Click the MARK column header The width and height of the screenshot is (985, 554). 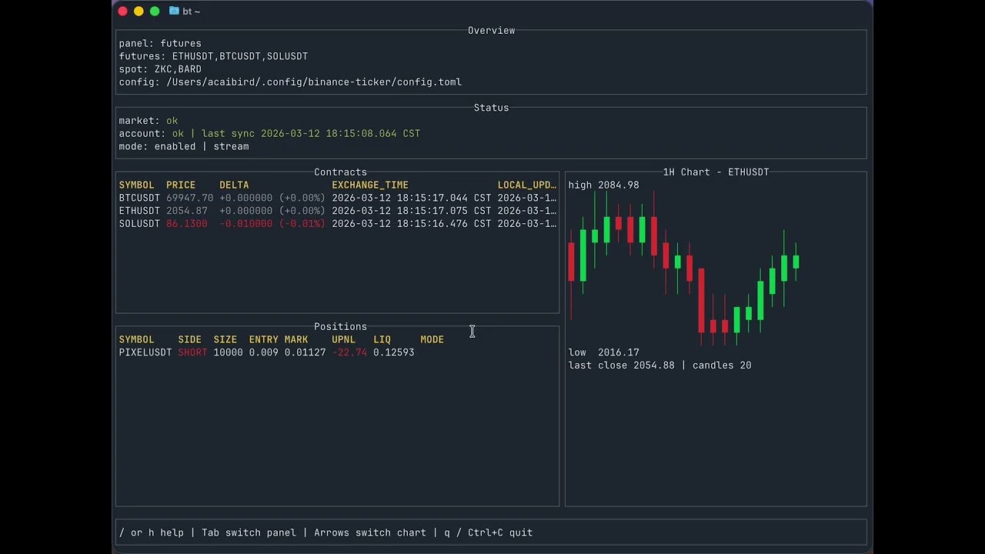coord(296,339)
